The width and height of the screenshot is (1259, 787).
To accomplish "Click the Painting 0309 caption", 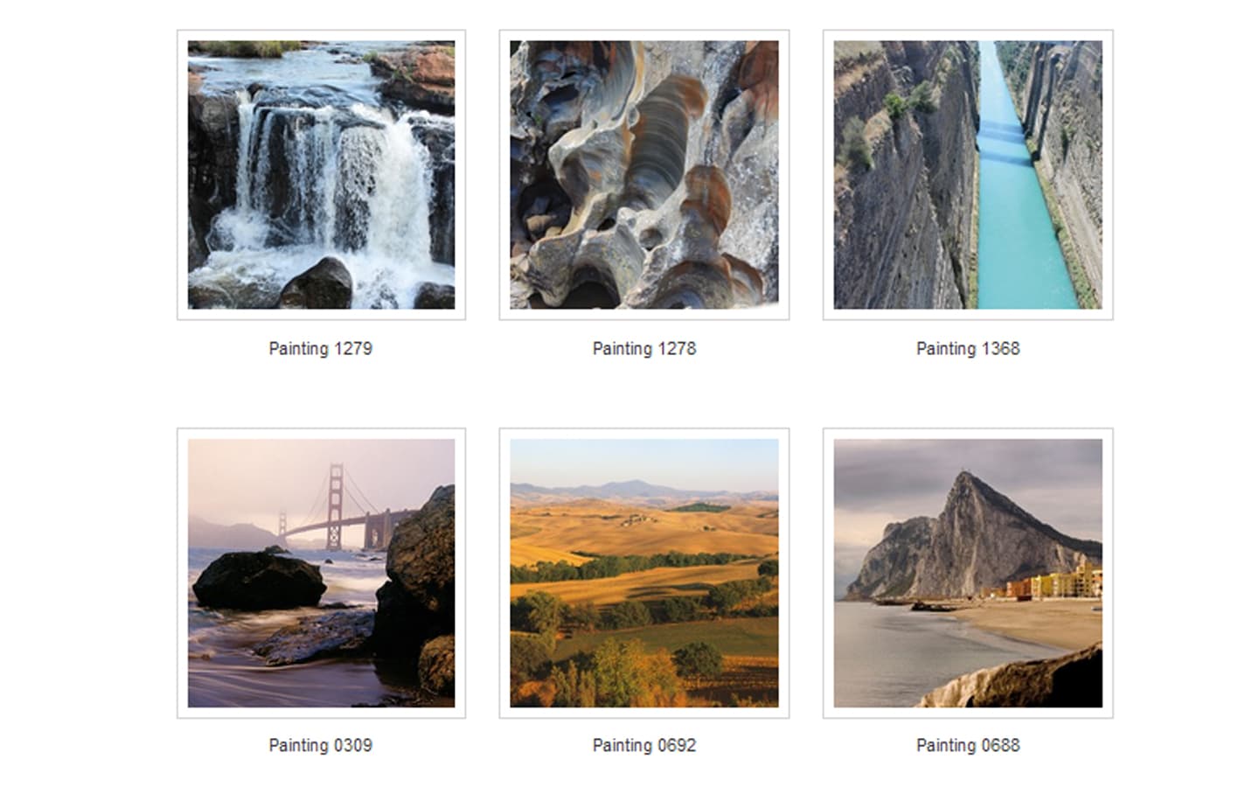I will 321,745.
